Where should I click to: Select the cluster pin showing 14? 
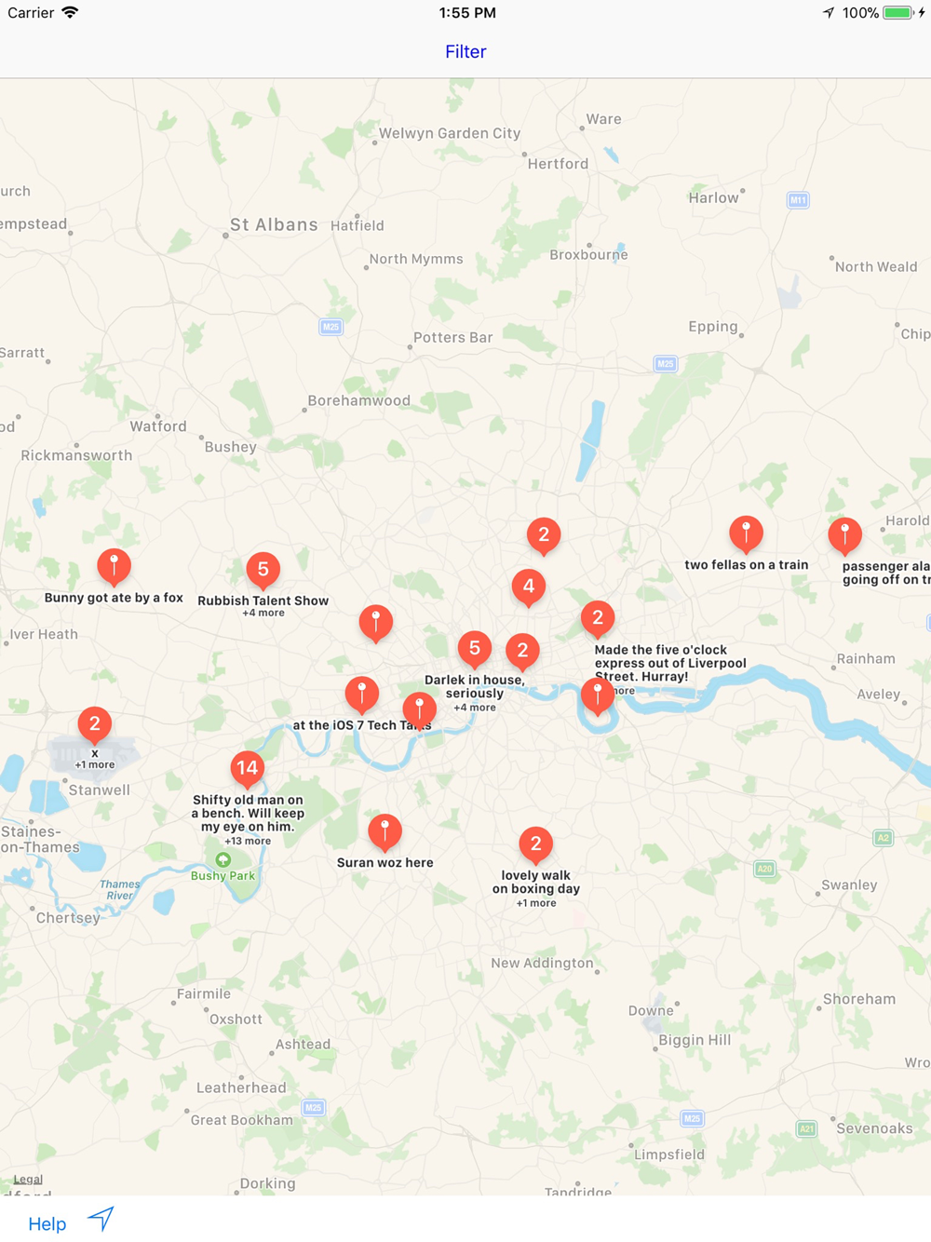point(247,769)
